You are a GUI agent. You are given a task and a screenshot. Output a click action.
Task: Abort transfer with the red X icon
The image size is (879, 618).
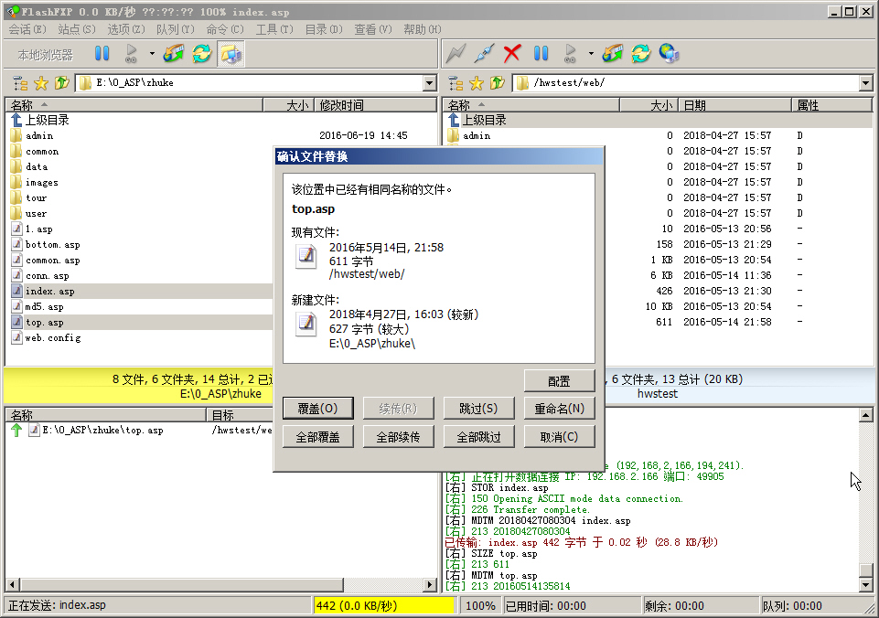pyautogui.click(x=512, y=54)
